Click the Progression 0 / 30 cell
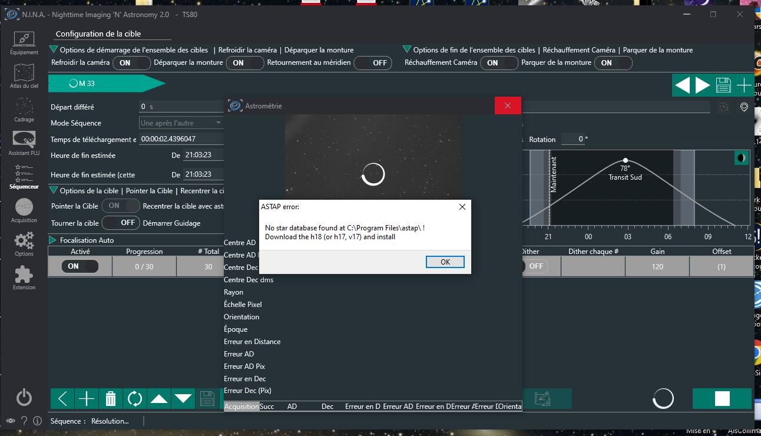This screenshot has height=436, width=761. click(144, 266)
